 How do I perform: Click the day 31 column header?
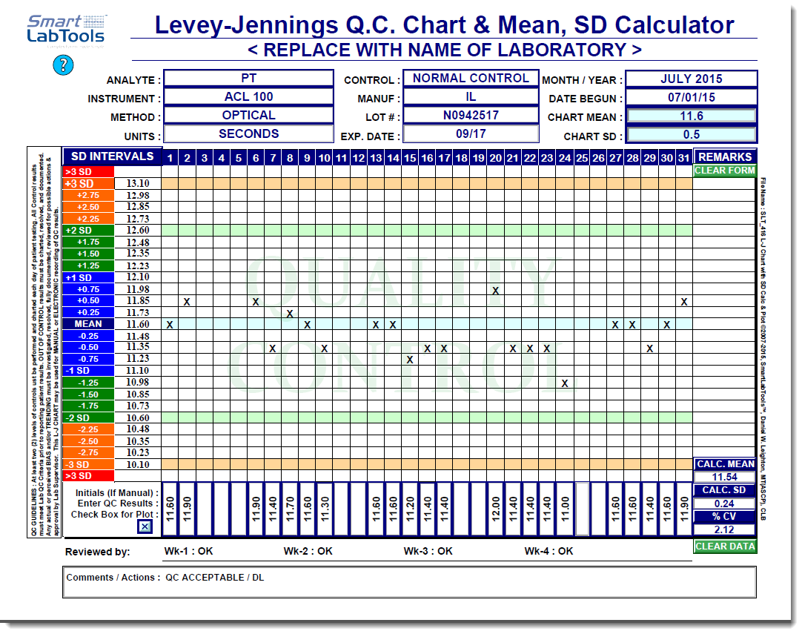tap(683, 157)
